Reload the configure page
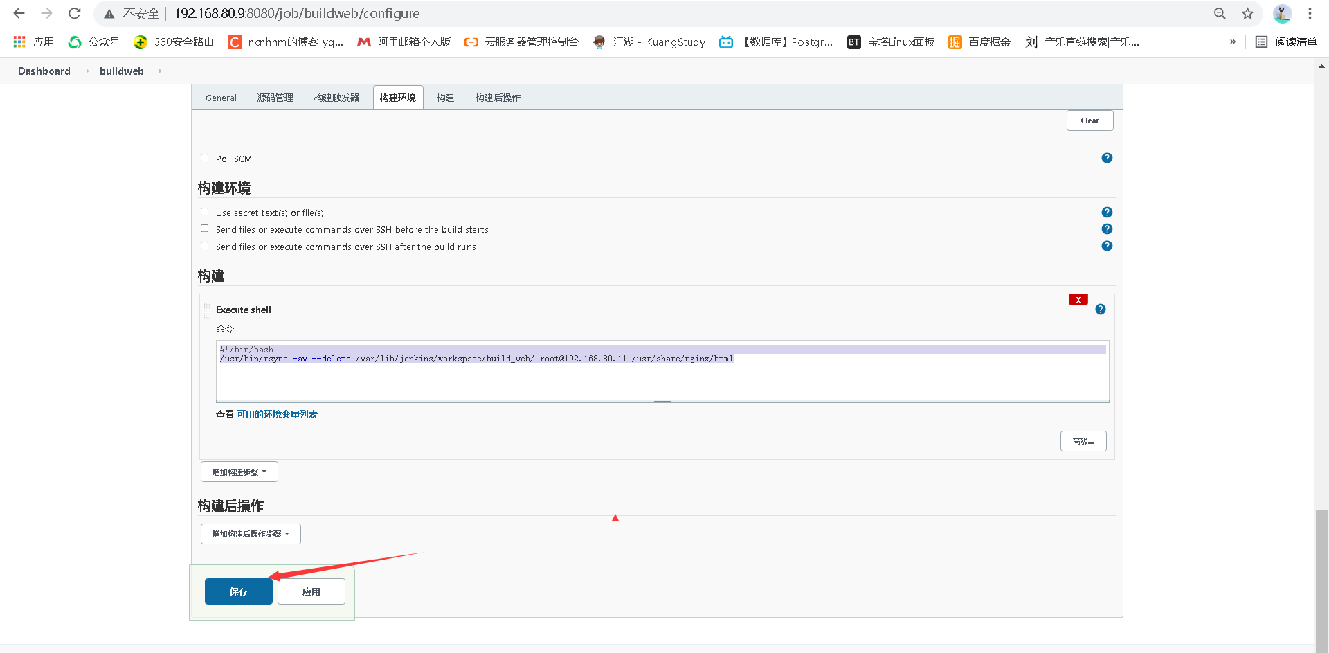This screenshot has height=653, width=1329. (74, 13)
